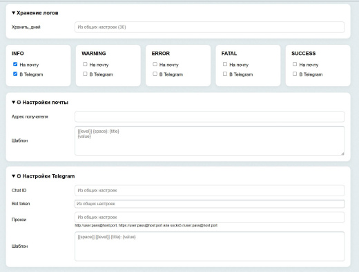The height and width of the screenshot is (272, 359).
Task: Click the Bot token label
Action: click(21, 204)
